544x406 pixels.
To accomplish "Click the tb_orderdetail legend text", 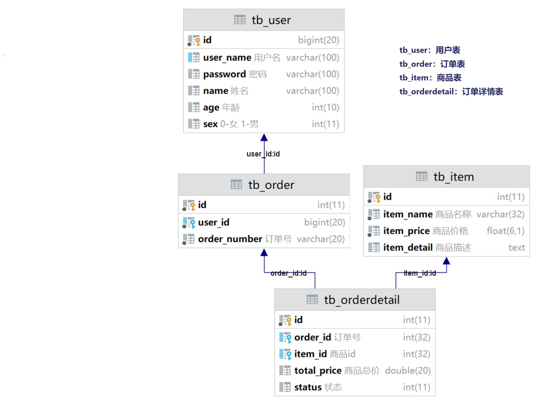I will tap(451, 92).
